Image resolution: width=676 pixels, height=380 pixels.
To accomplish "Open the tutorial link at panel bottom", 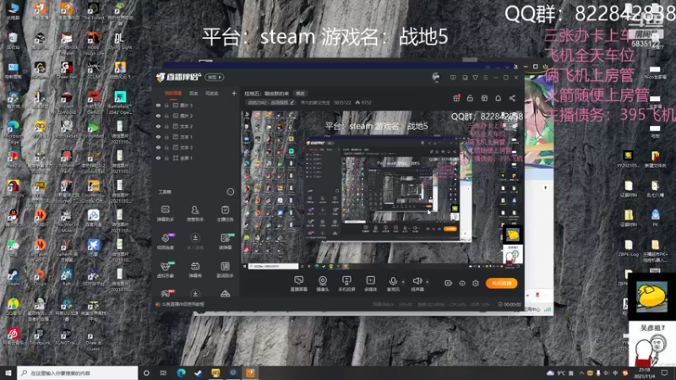I will 180,304.
